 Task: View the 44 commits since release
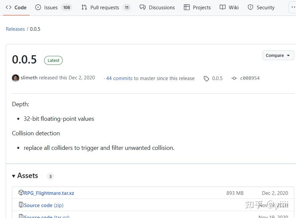tap(119, 78)
